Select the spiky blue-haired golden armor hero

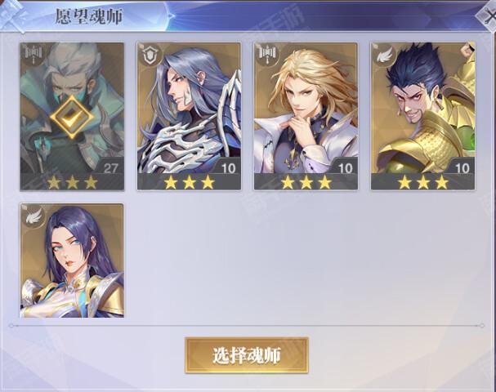tap(423, 116)
